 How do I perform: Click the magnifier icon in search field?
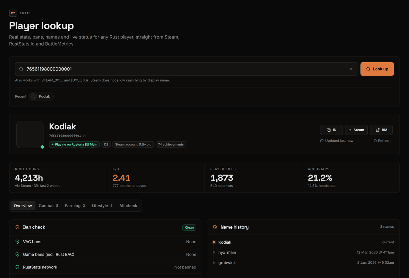[x=21, y=69]
